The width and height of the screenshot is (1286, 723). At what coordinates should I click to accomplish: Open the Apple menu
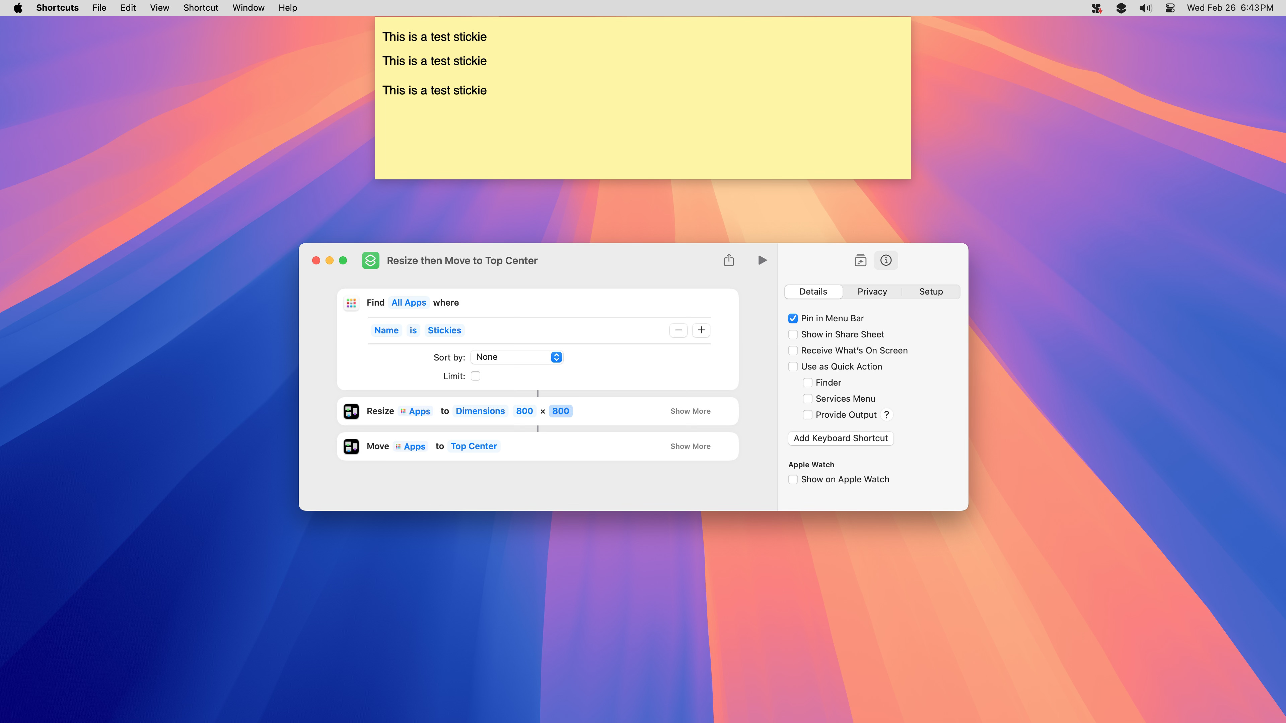[x=18, y=7]
